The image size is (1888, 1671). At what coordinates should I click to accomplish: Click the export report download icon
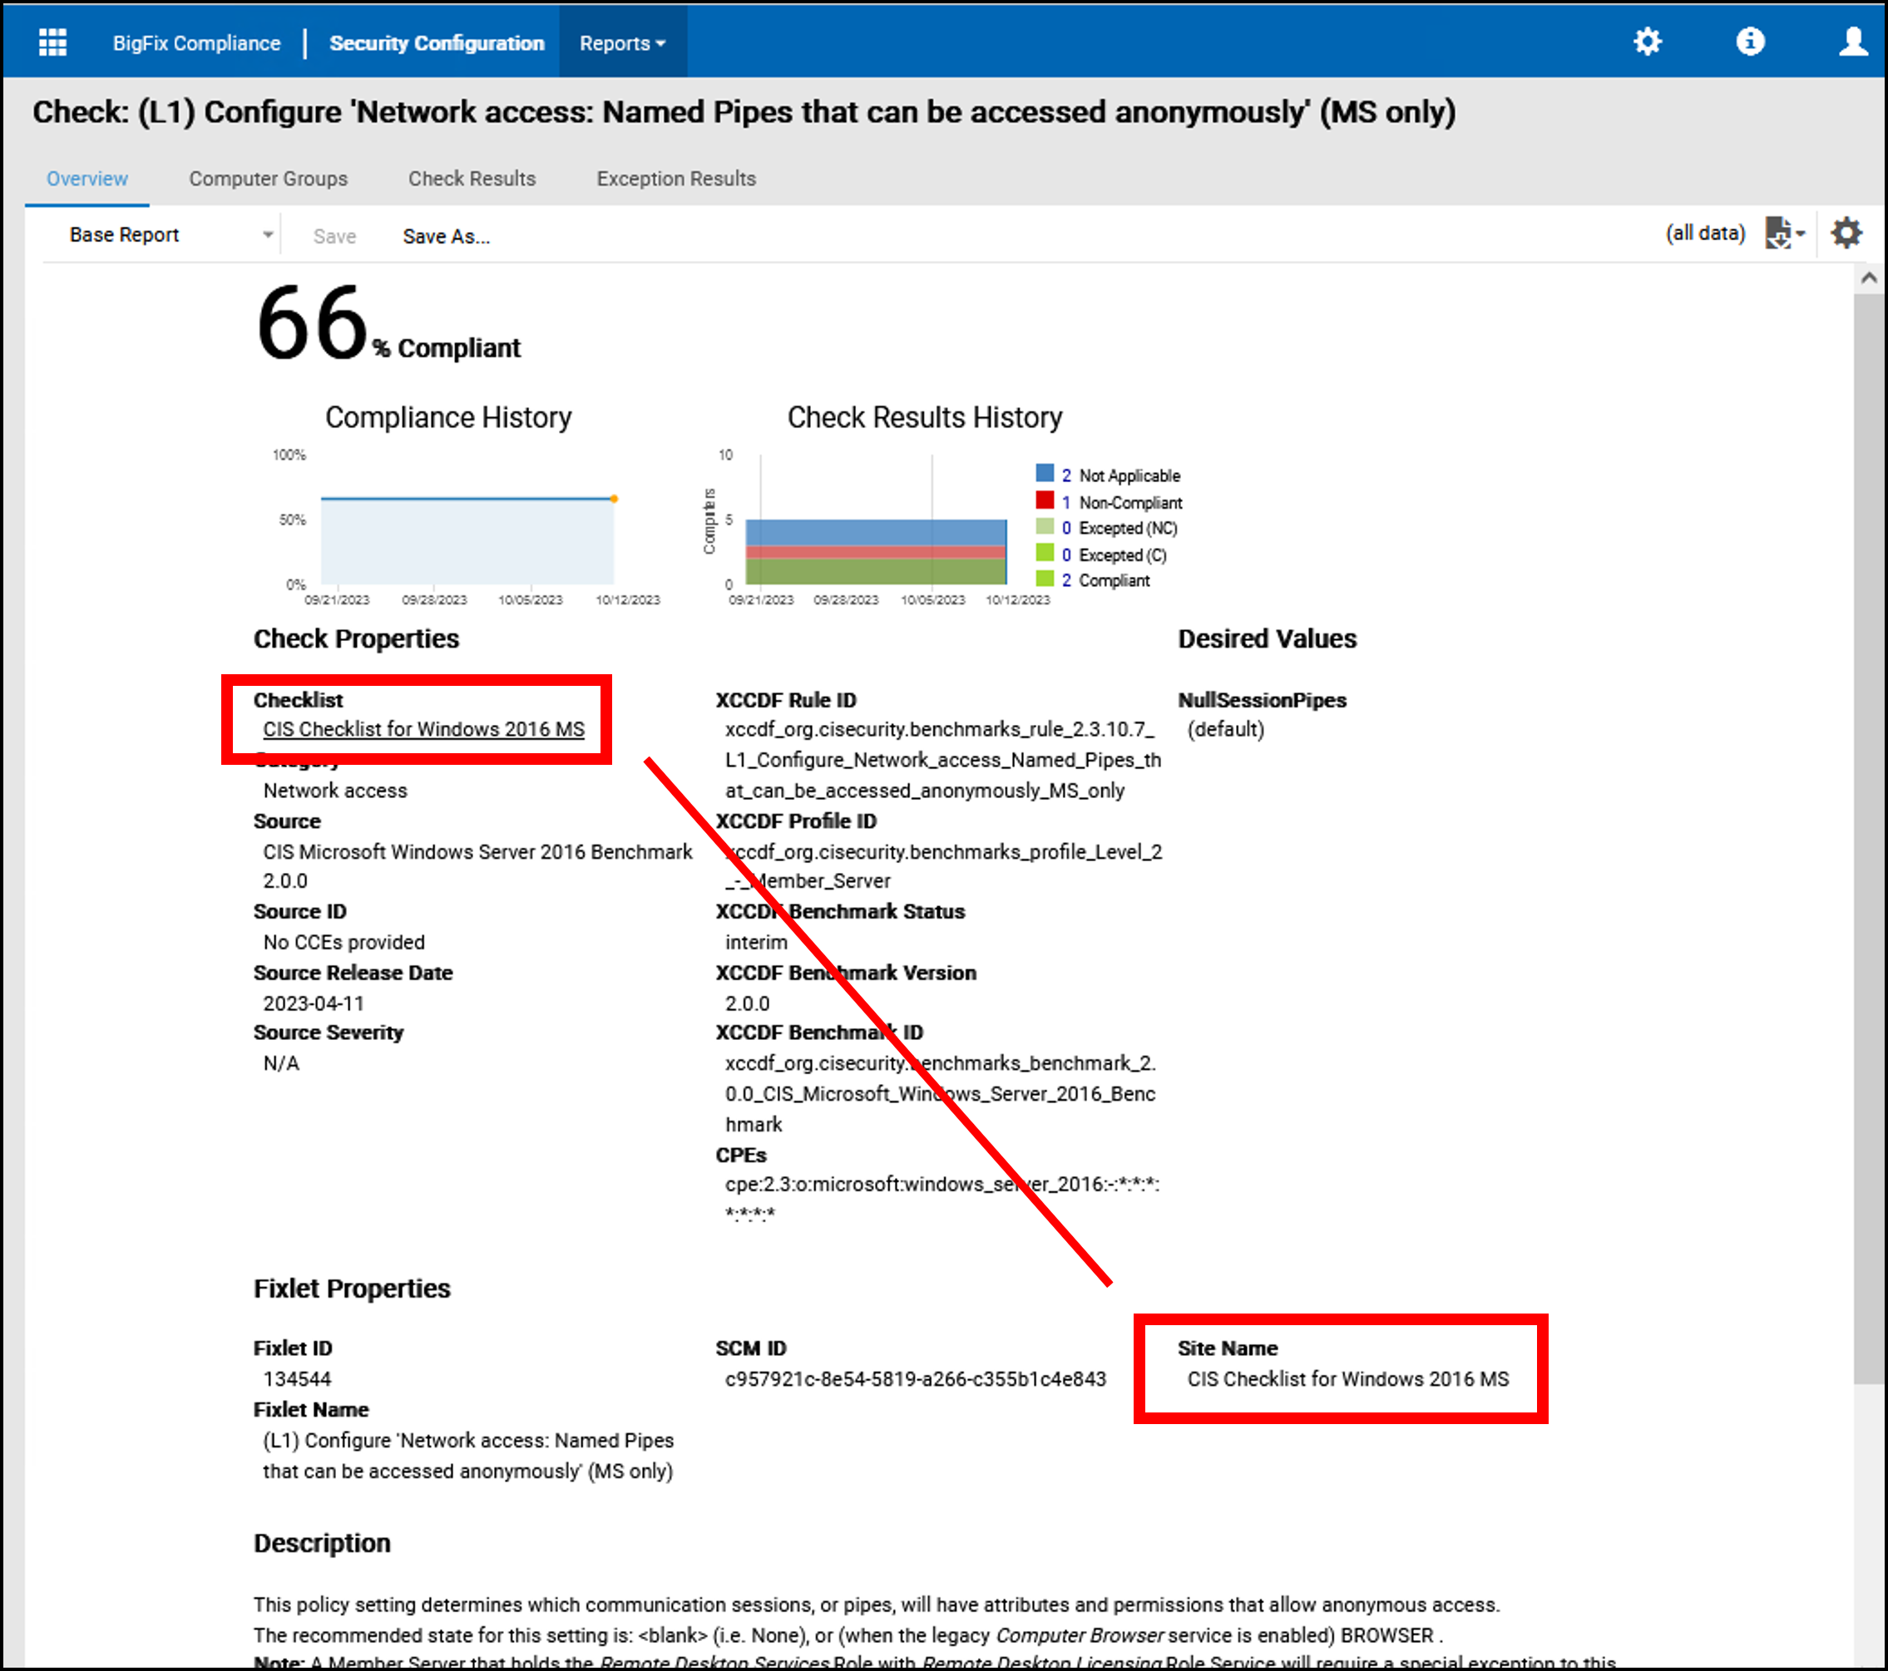click(1777, 234)
